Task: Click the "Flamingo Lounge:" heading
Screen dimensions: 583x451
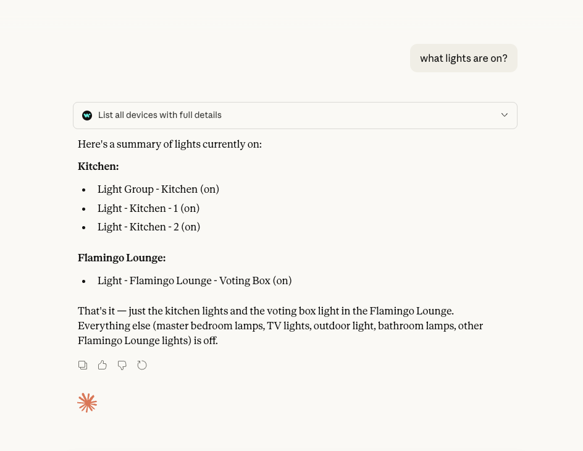Action: click(x=122, y=258)
